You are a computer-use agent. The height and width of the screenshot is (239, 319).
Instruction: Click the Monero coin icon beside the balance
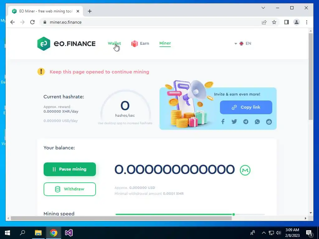245,170
